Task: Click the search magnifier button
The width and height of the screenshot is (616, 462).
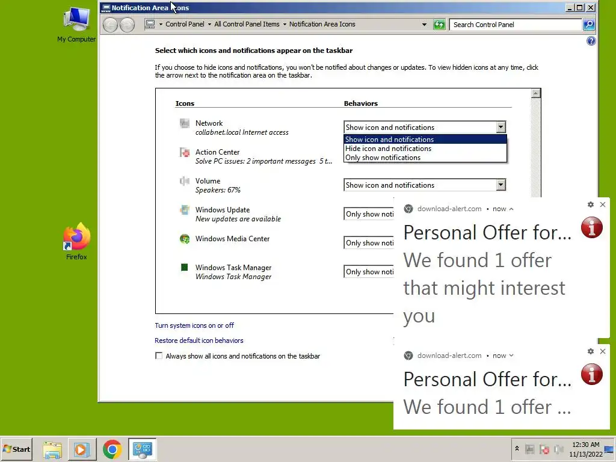Action: 588,24
